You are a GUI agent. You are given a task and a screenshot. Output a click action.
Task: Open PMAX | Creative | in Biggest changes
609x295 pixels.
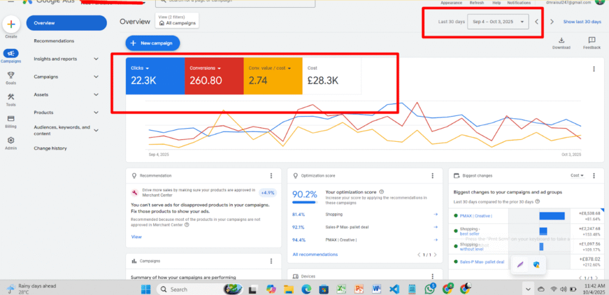point(476,216)
